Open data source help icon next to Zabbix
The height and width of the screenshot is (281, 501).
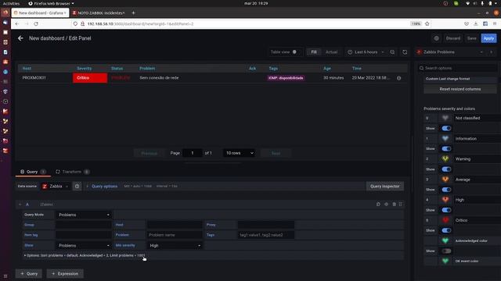coord(77,186)
